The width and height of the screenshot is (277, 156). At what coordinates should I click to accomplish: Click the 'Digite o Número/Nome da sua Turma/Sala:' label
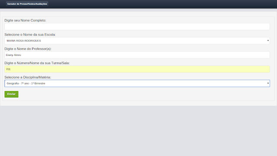pos(37,63)
